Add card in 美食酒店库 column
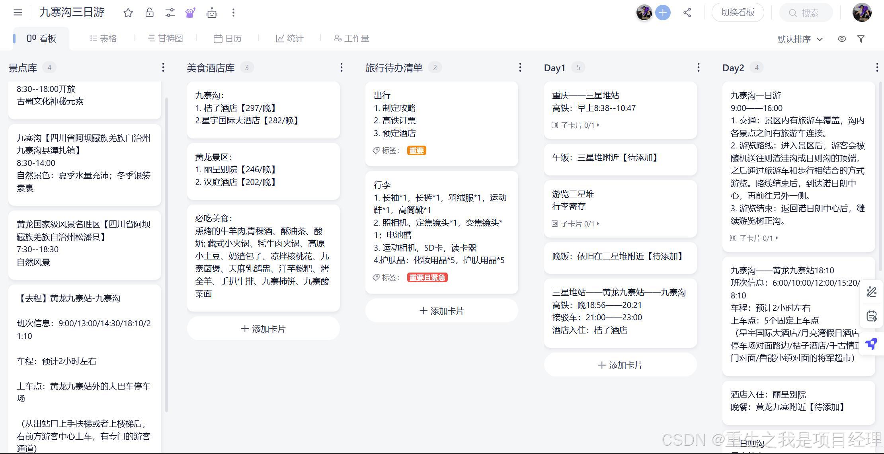 (263, 329)
